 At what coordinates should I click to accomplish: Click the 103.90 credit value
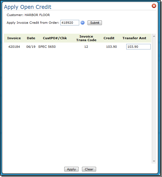(x=111, y=47)
